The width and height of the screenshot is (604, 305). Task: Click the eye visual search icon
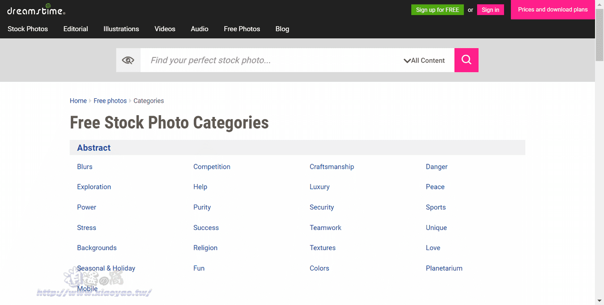128,60
